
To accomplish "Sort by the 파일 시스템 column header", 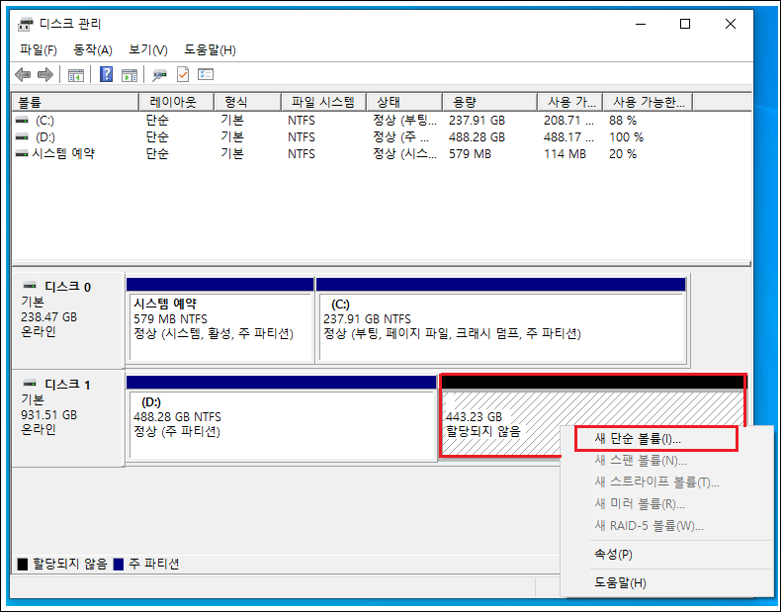I will click(x=323, y=103).
